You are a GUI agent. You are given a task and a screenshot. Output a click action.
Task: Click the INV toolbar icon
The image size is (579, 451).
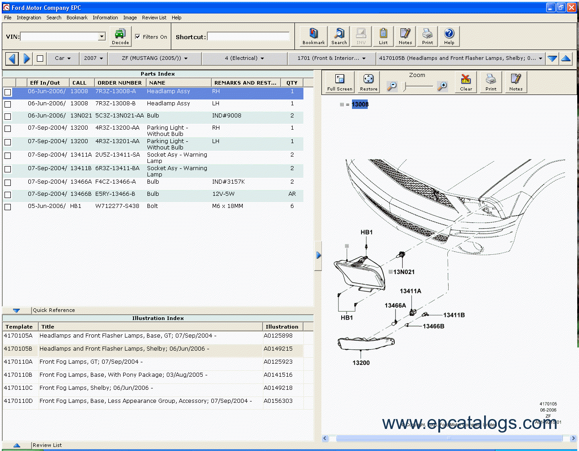[x=361, y=36]
